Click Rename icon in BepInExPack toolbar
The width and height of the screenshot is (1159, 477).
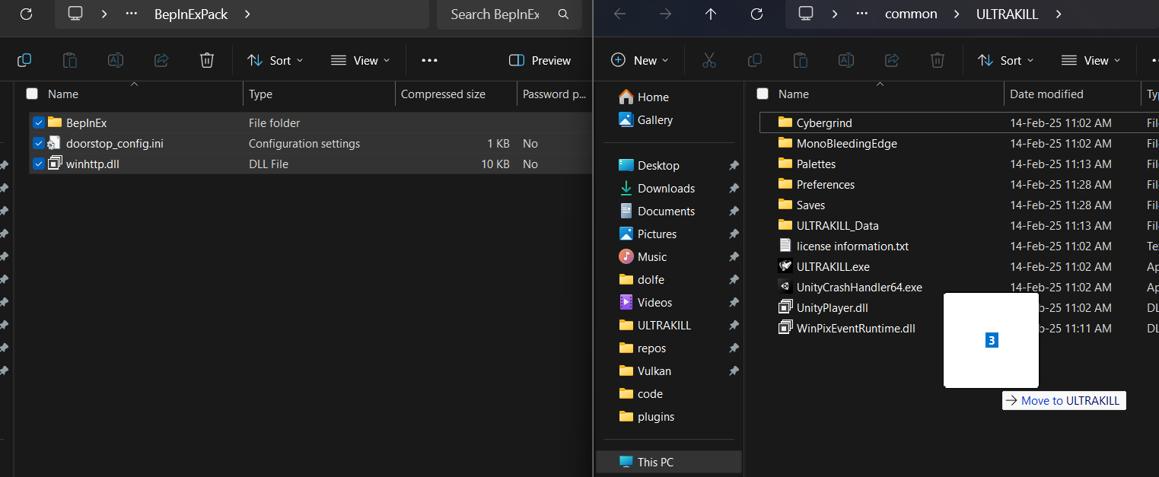(x=116, y=60)
